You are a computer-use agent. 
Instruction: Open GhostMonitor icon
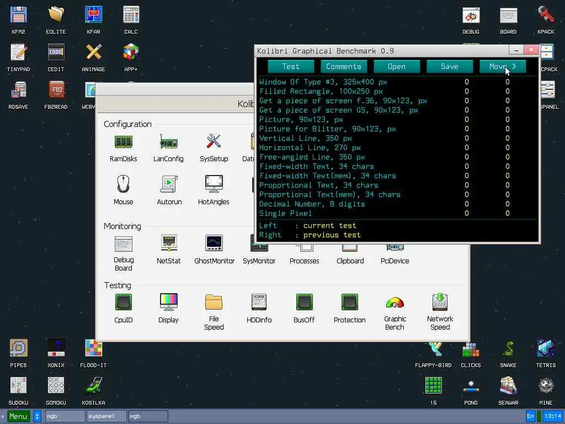click(x=214, y=243)
